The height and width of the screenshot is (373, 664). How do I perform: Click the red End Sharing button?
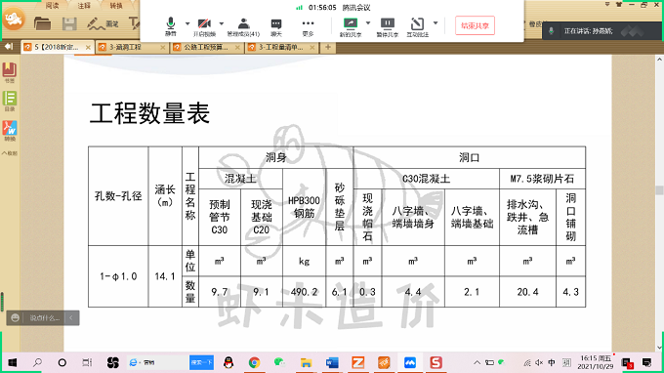coord(475,25)
